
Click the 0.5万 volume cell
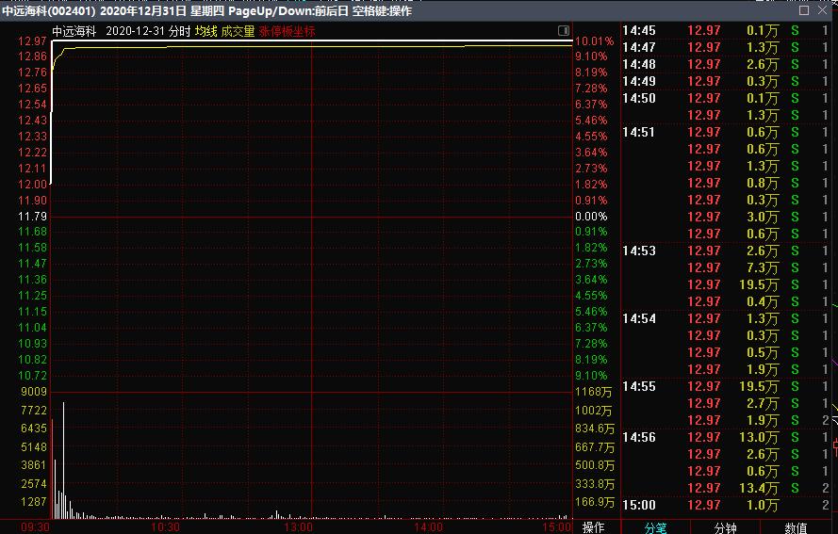click(x=763, y=352)
